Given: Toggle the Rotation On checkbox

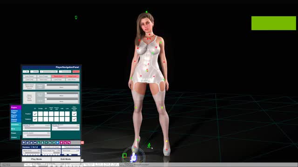Looking at the screenshot, I should pos(35,119).
